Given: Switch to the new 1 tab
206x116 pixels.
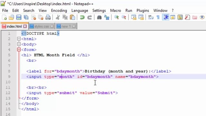Looking at the screenshot, I should (66, 26).
